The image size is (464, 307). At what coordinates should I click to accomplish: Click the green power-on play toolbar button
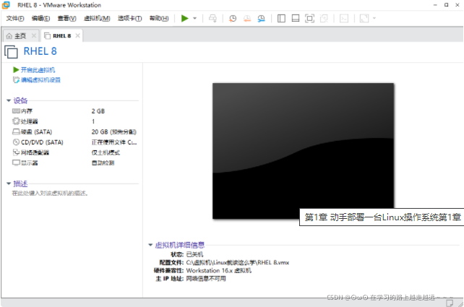[x=184, y=18]
